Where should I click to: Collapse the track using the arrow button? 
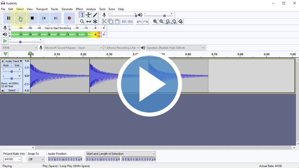(3, 90)
